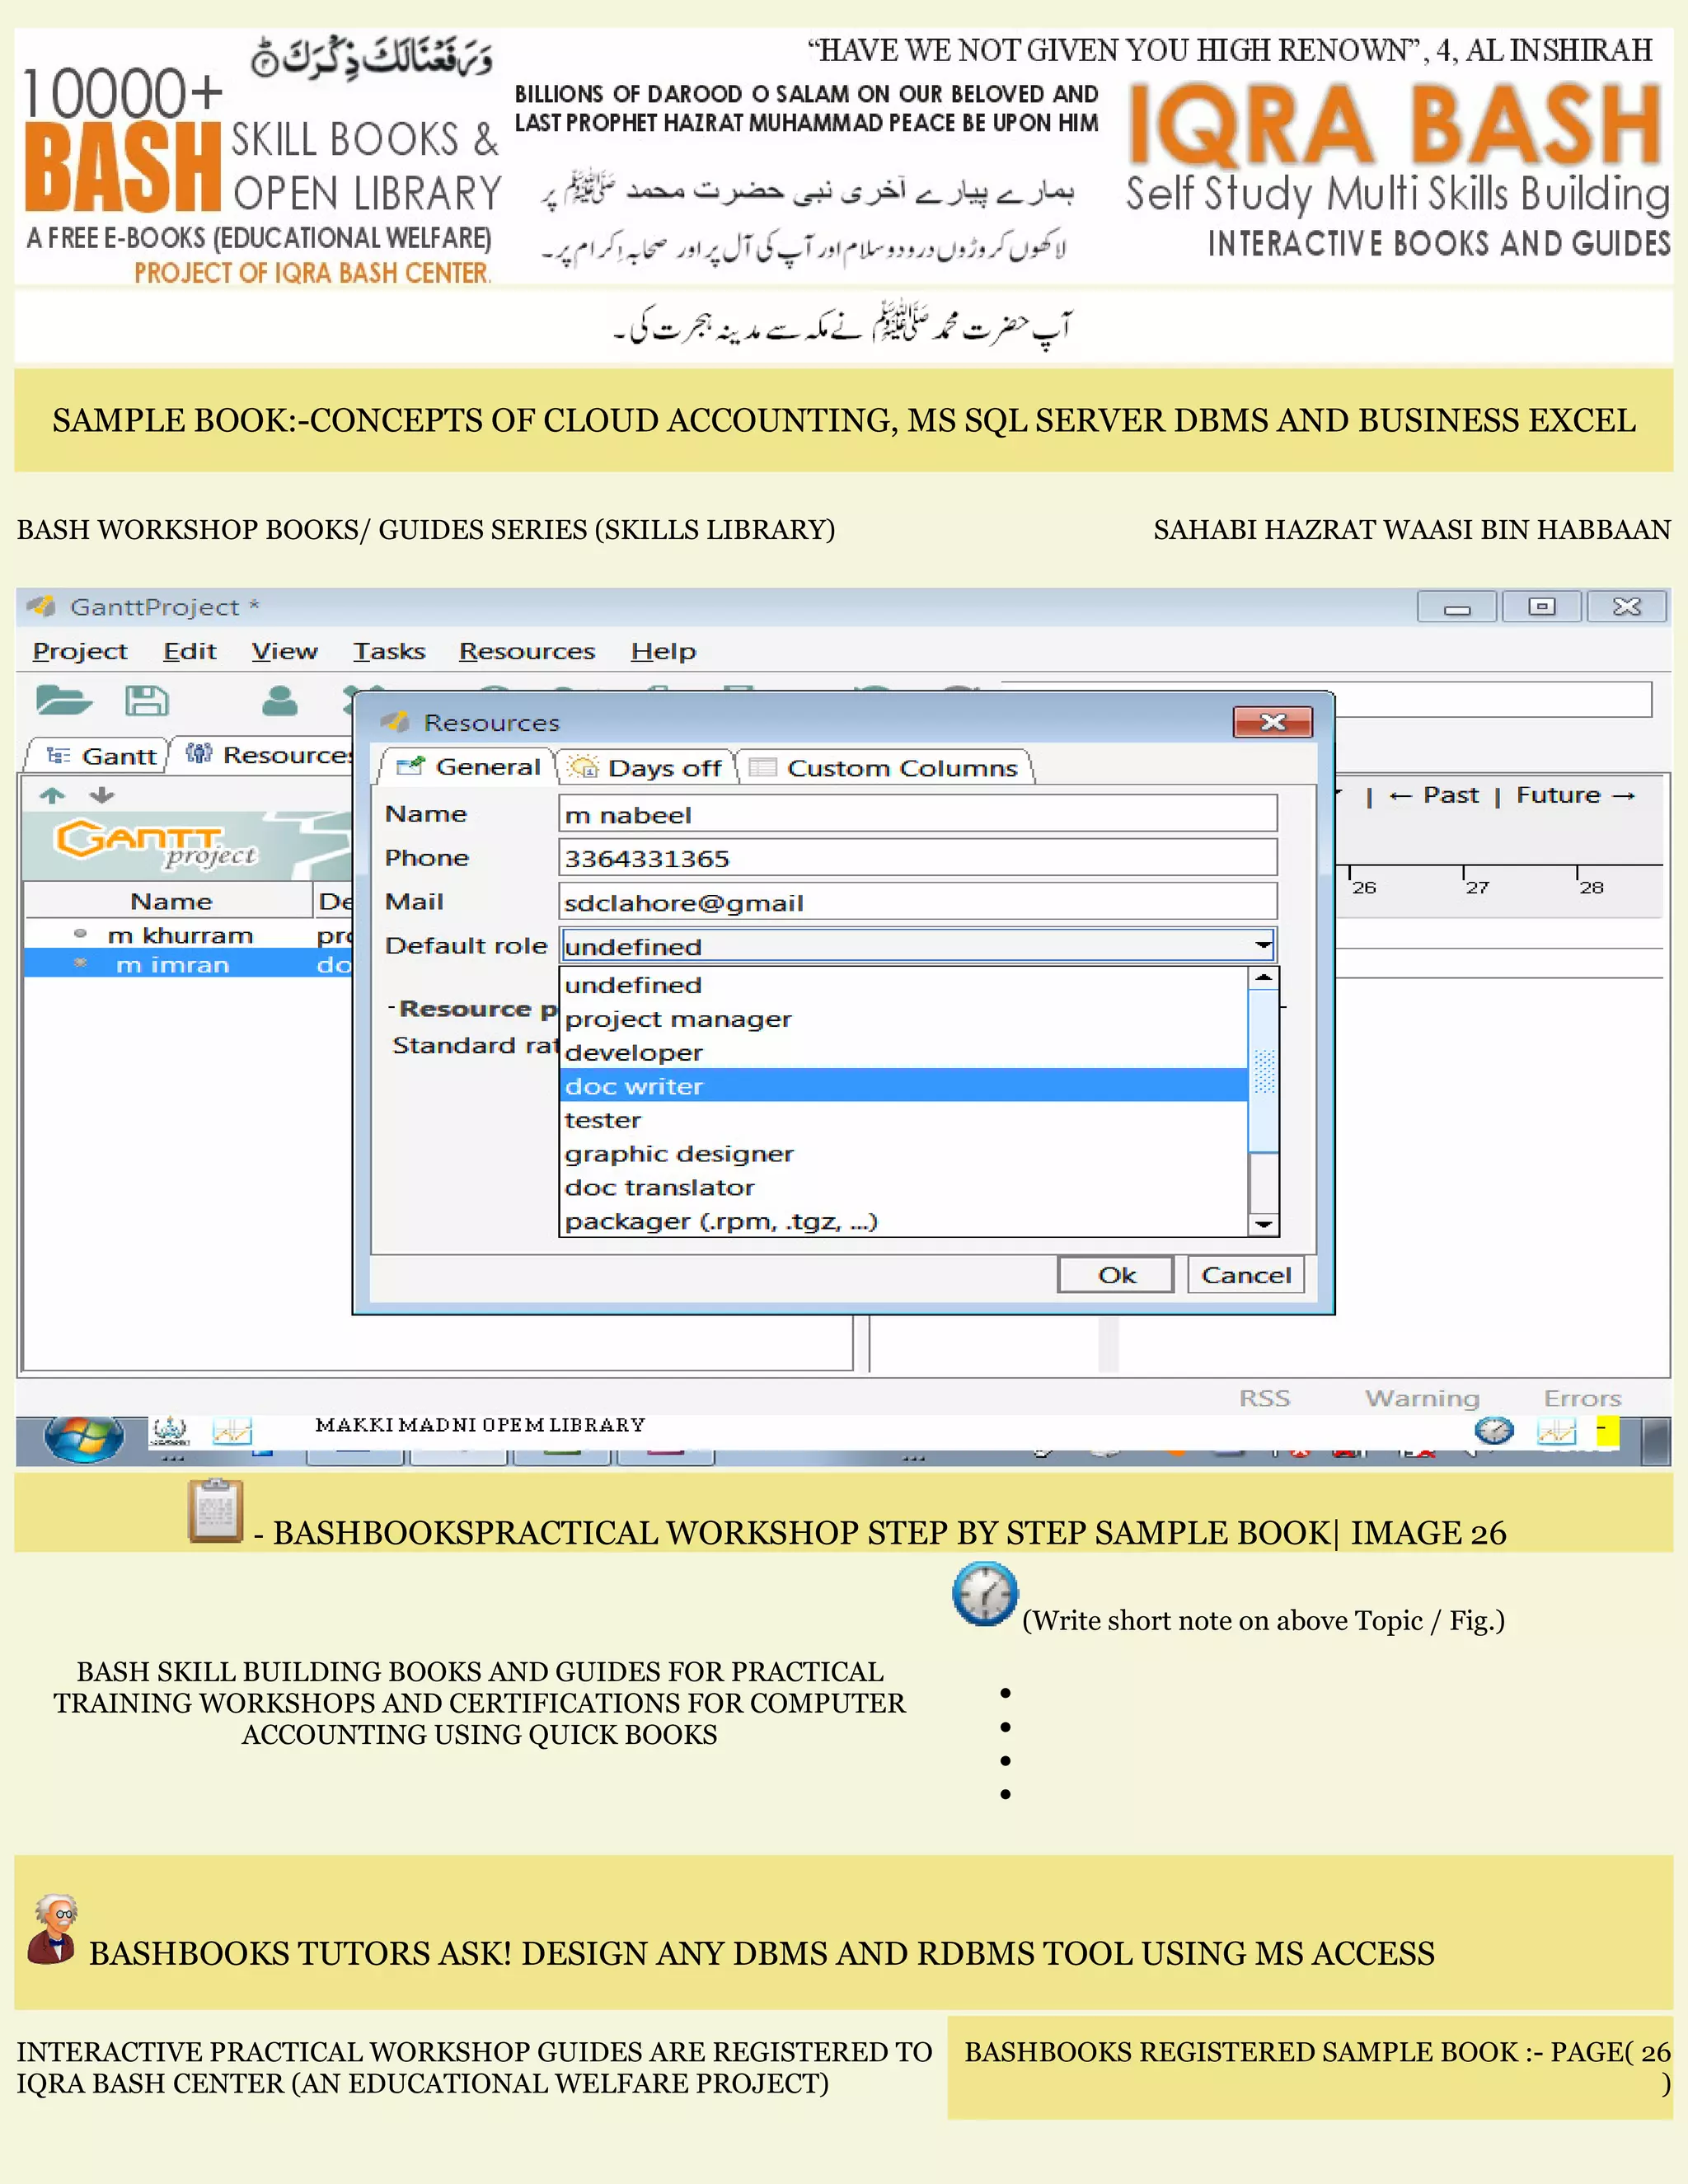Click the Cancel button

pyautogui.click(x=1246, y=1275)
